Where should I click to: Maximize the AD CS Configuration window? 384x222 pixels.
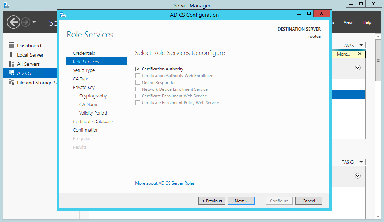coord(309,14)
